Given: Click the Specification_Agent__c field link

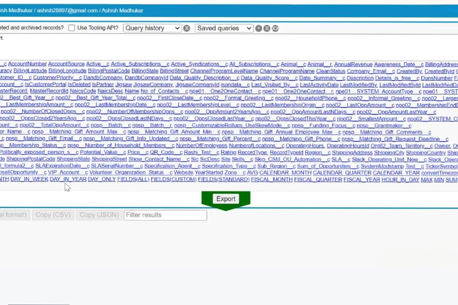Looking at the screenshot, I should [173, 166].
